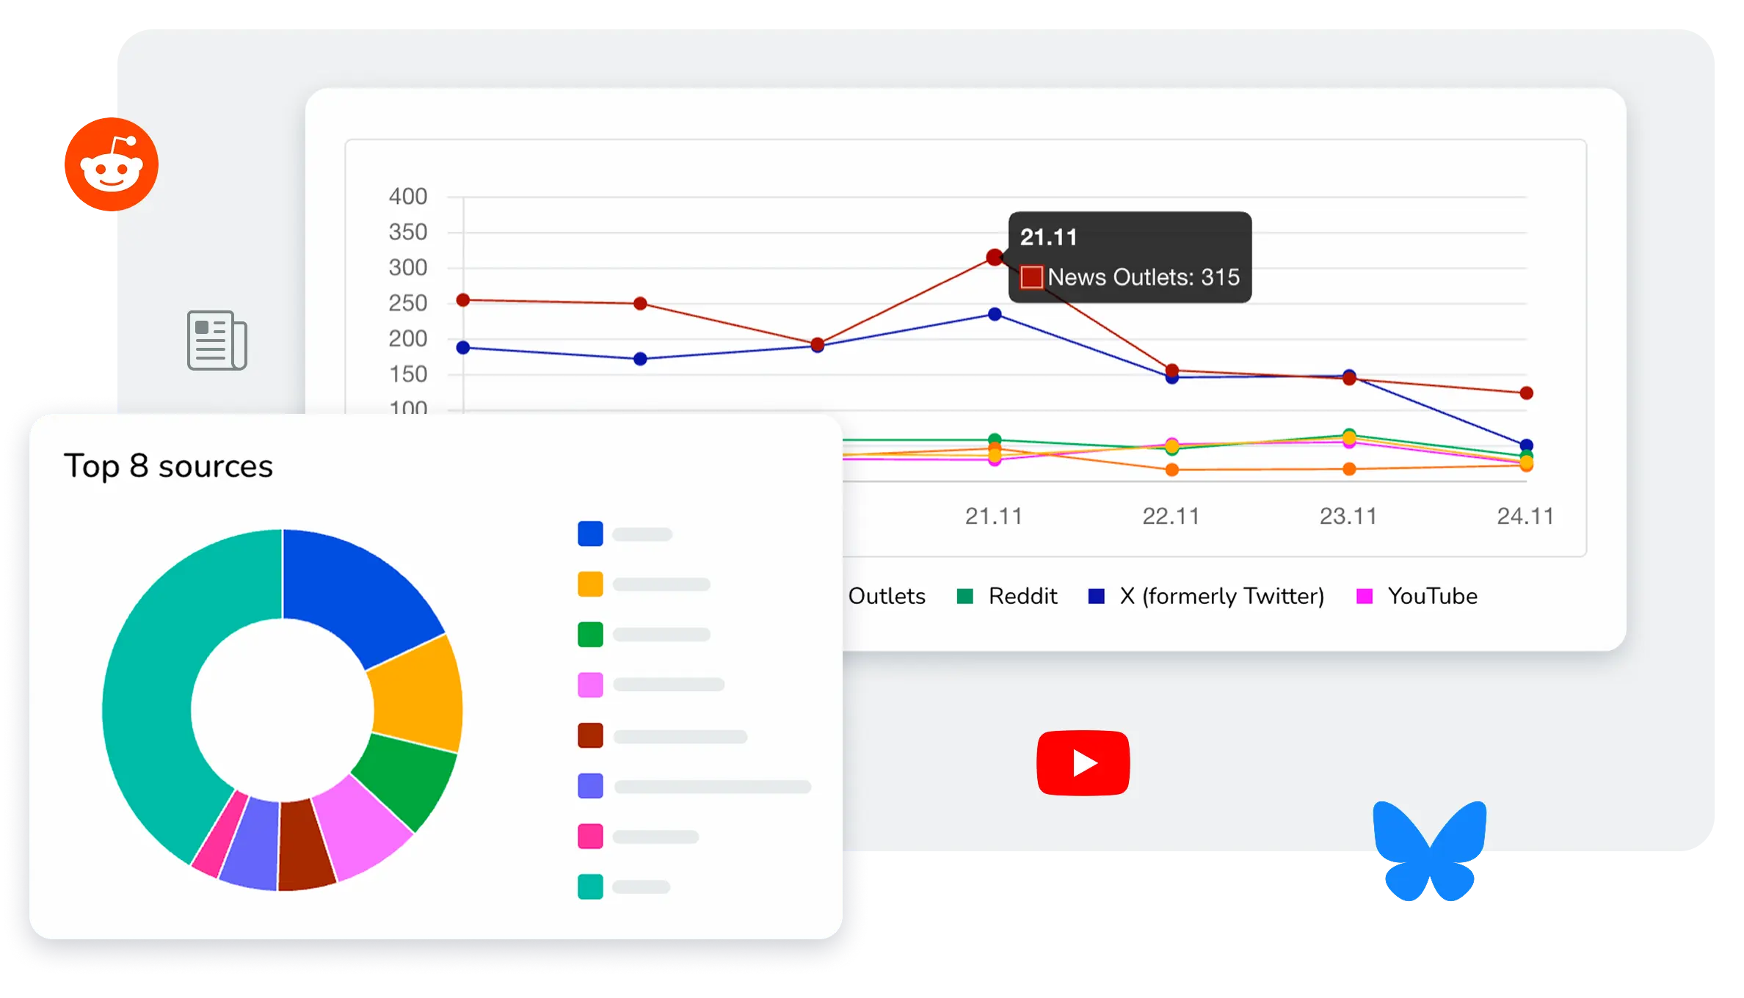Click the hot pink swatch in sources legend
The width and height of the screenshot is (1744, 998).
[590, 836]
